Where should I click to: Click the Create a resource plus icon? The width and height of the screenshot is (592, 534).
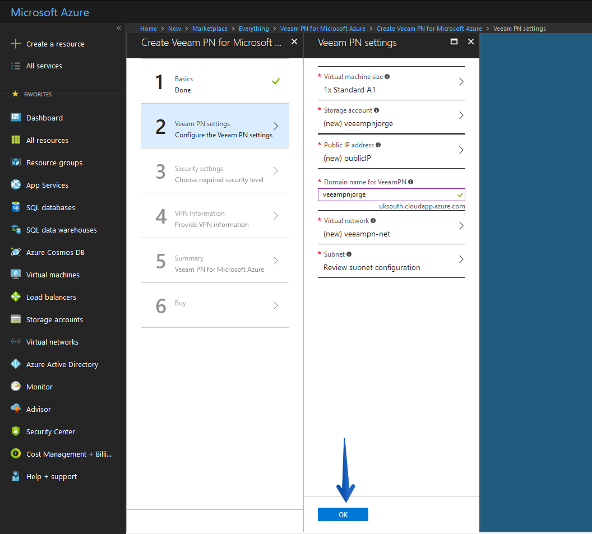click(x=16, y=44)
